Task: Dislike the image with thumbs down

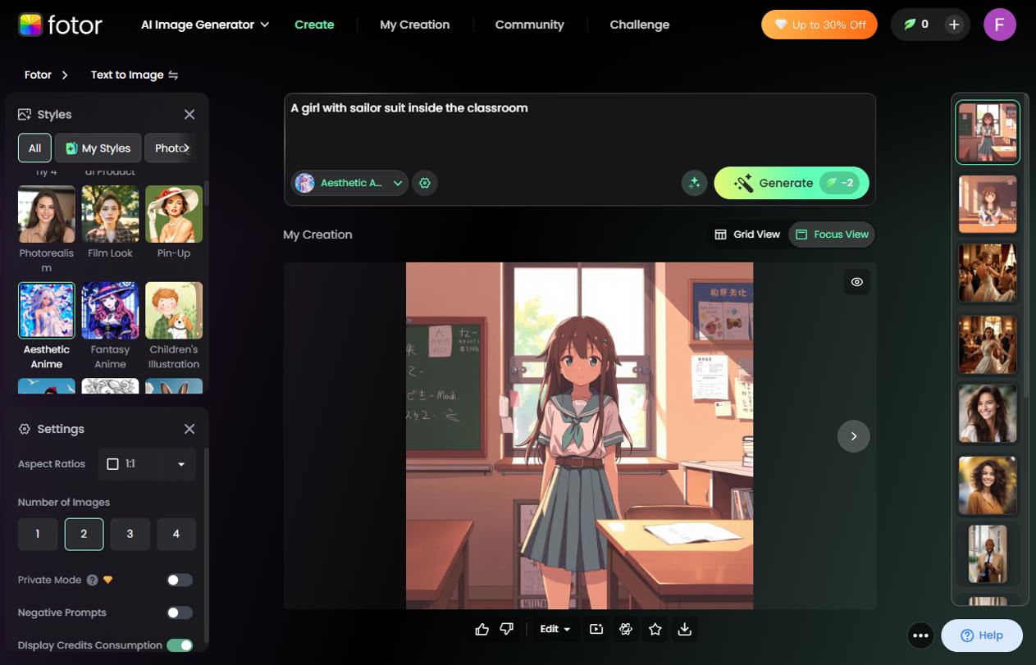Action: (x=506, y=629)
